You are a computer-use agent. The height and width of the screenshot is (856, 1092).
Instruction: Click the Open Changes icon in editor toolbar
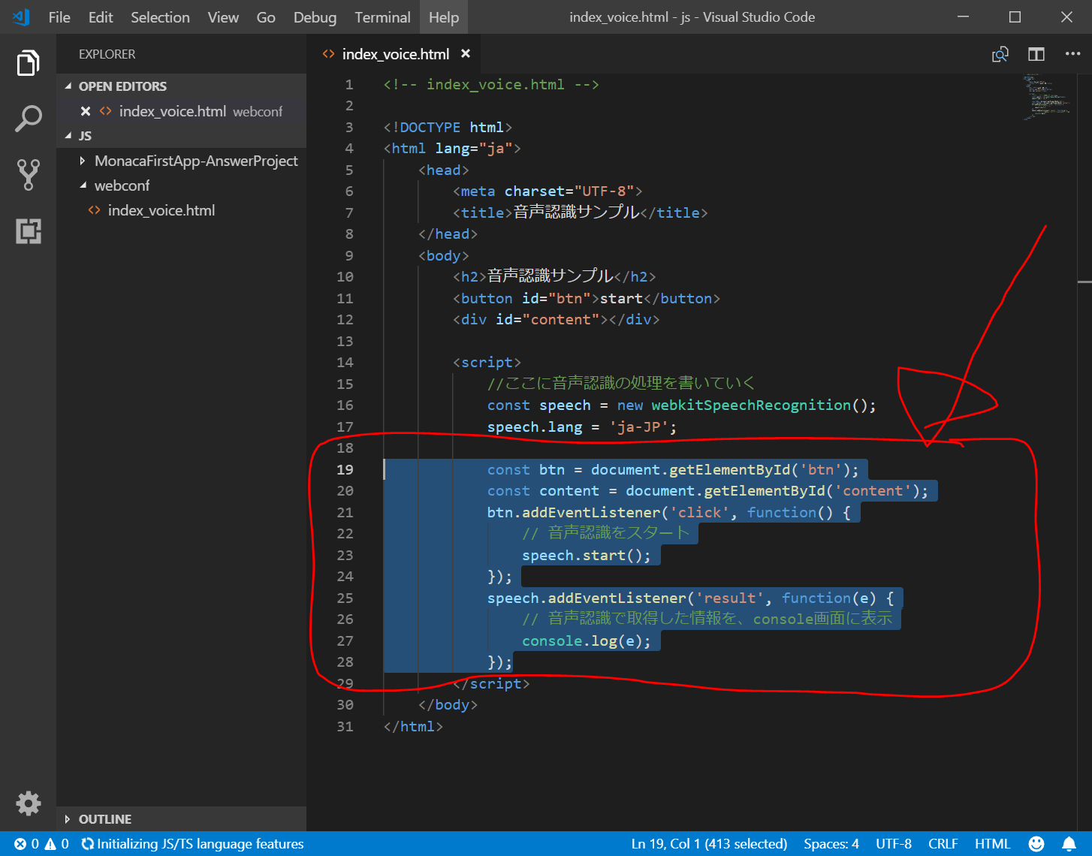[1000, 54]
